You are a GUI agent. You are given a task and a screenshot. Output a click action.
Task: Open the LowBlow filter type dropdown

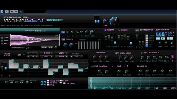click(106, 66)
